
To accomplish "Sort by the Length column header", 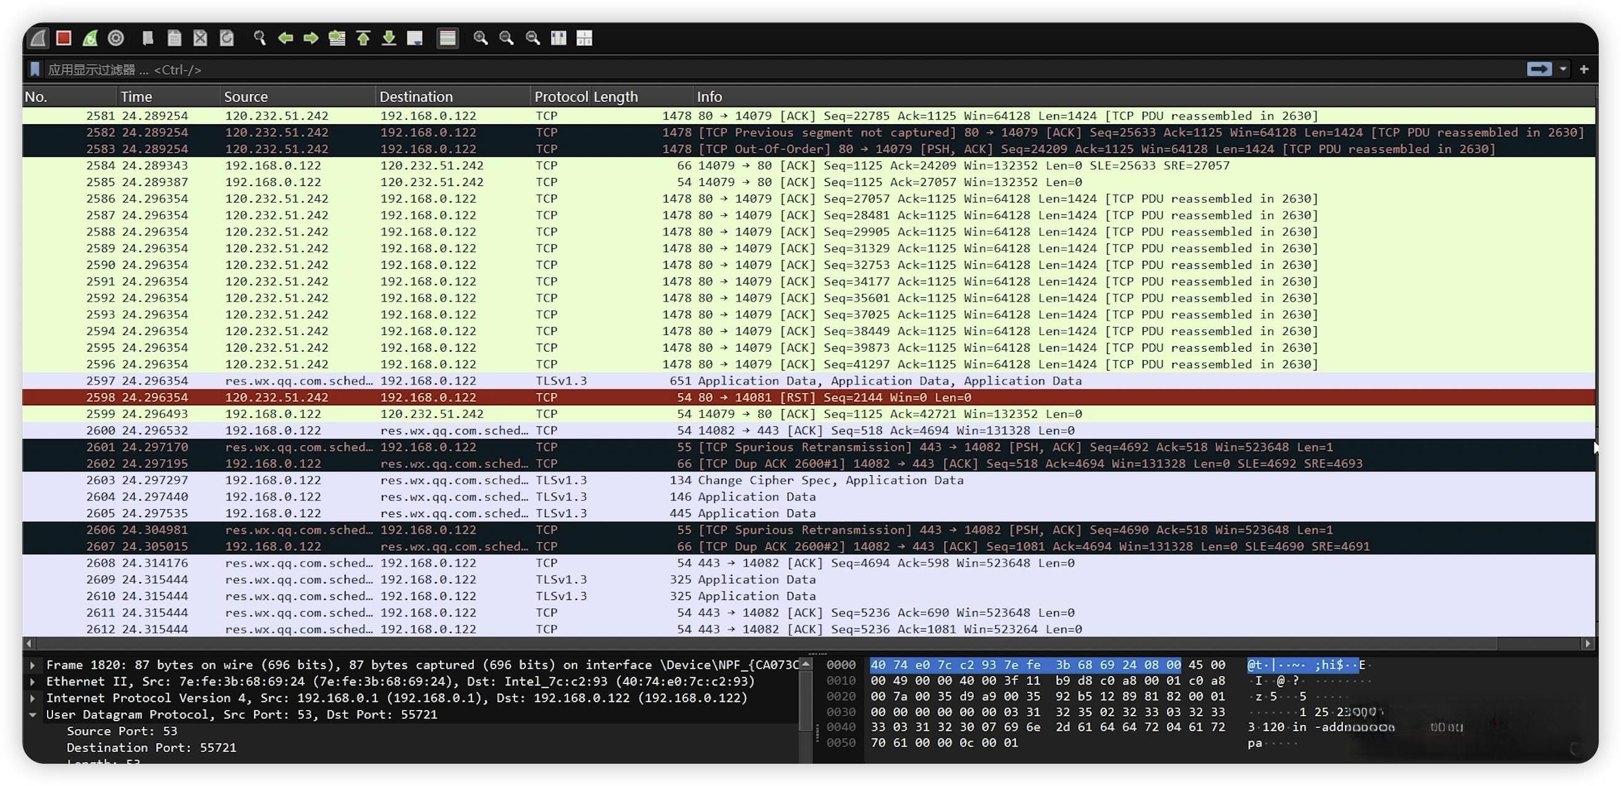I will [642, 96].
